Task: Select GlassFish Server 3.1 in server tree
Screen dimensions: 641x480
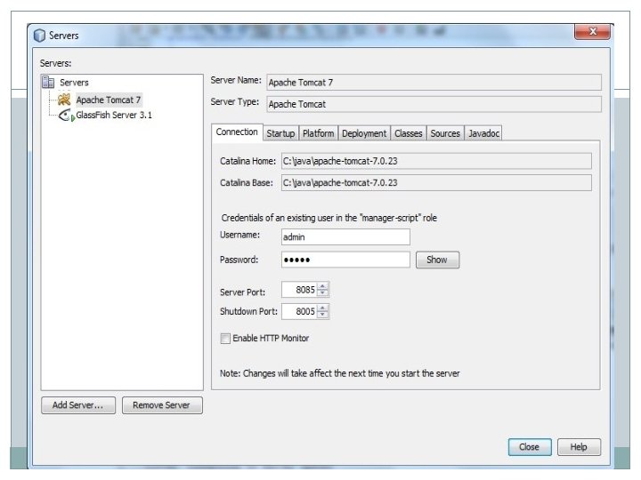Action: (x=114, y=115)
